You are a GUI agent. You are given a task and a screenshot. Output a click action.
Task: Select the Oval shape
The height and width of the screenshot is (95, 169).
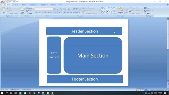point(112,8)
